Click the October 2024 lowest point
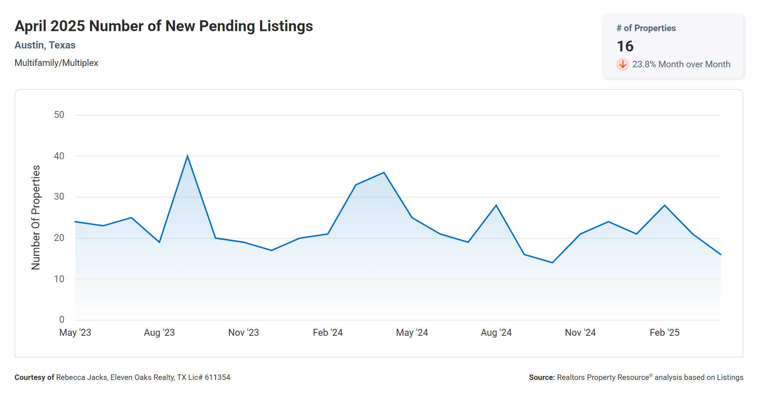The width and height of the screenshot is (758, 398). point(552,262)
